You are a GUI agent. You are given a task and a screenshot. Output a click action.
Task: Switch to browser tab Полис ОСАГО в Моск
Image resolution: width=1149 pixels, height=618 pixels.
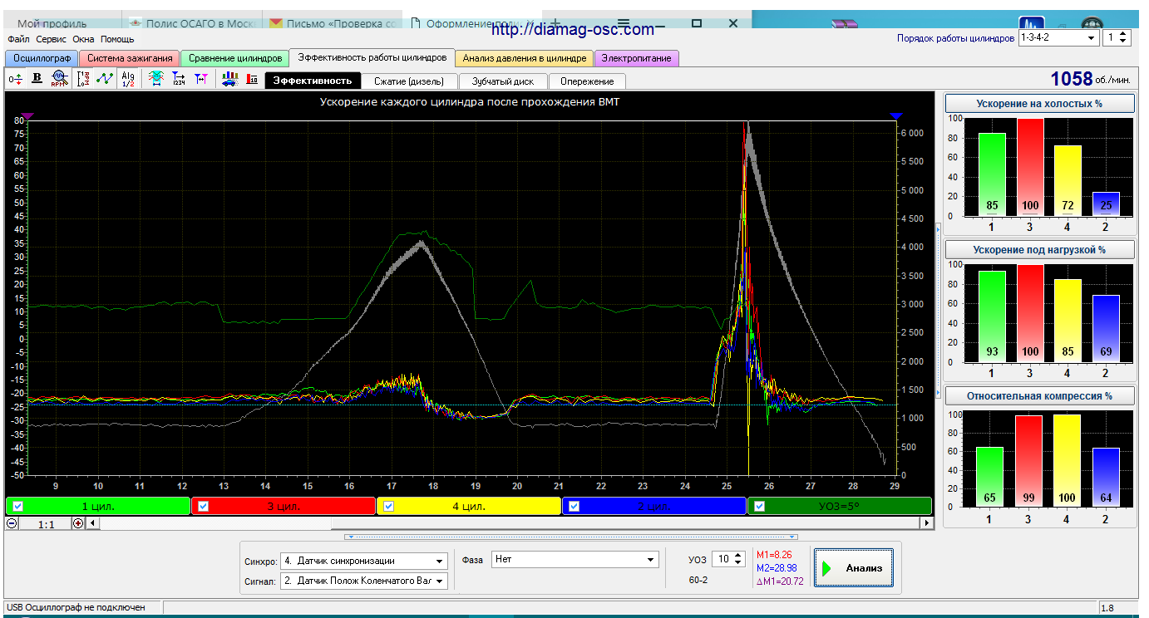coord(193,23)
